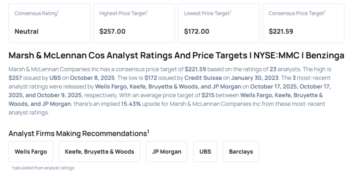Select the Barclays analyst firm button
Viewport: 362px width, 178px height.
tap(241, 151)
